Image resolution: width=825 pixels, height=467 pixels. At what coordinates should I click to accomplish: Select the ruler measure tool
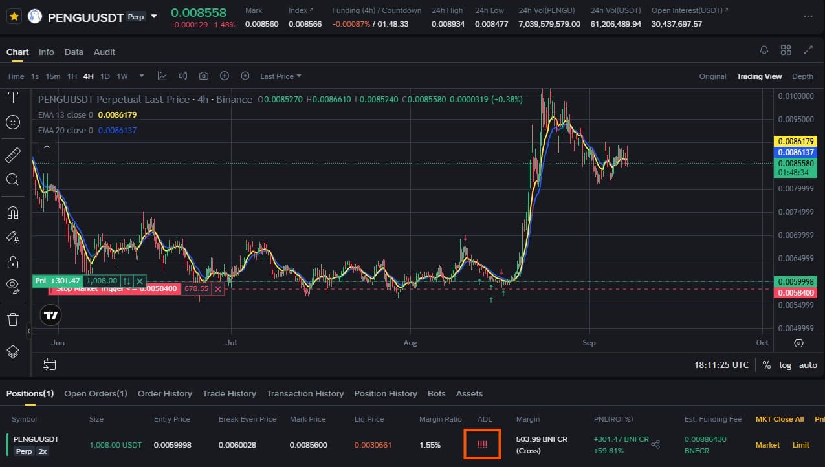click(12, 156)
